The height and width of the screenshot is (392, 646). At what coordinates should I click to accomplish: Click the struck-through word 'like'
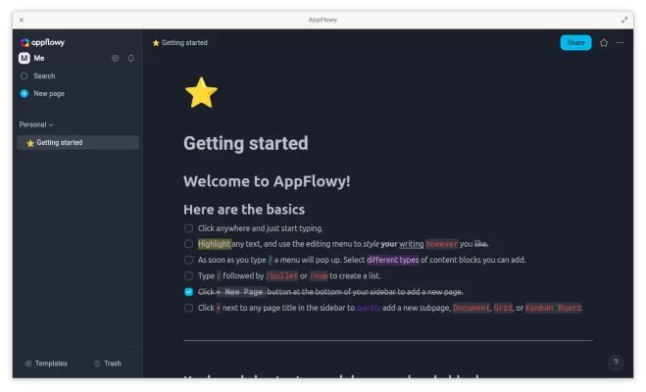coord(480,244)
